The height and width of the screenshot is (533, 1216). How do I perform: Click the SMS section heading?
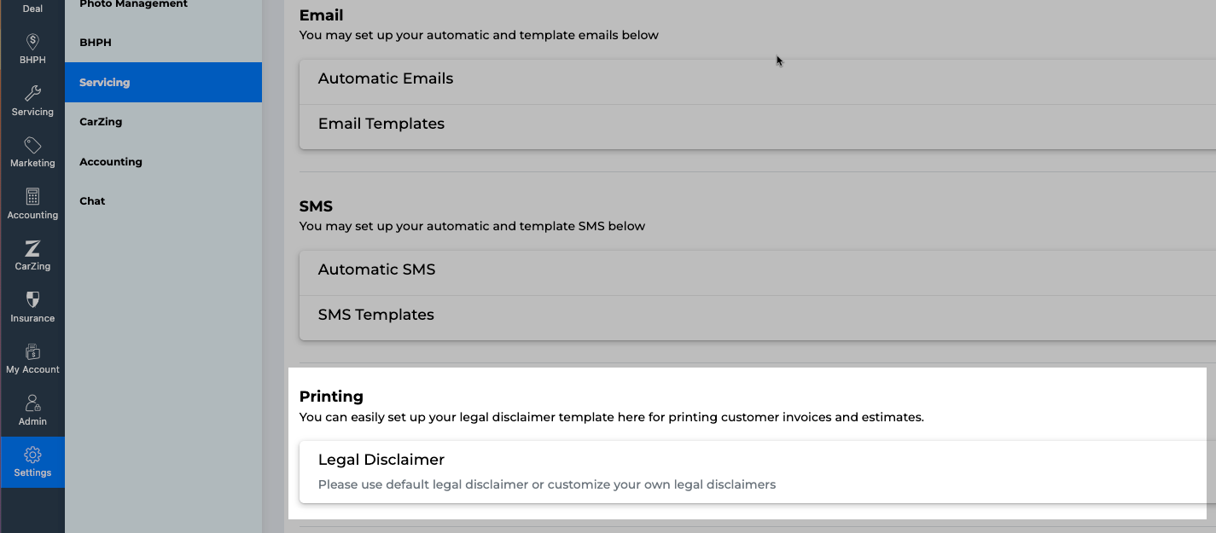tap(316, 206)
